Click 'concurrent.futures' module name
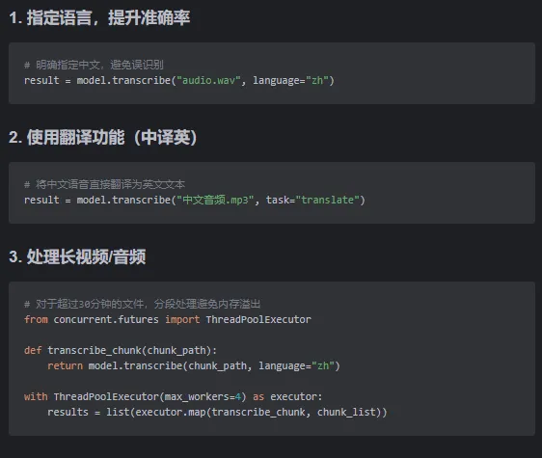 [106, 319]
